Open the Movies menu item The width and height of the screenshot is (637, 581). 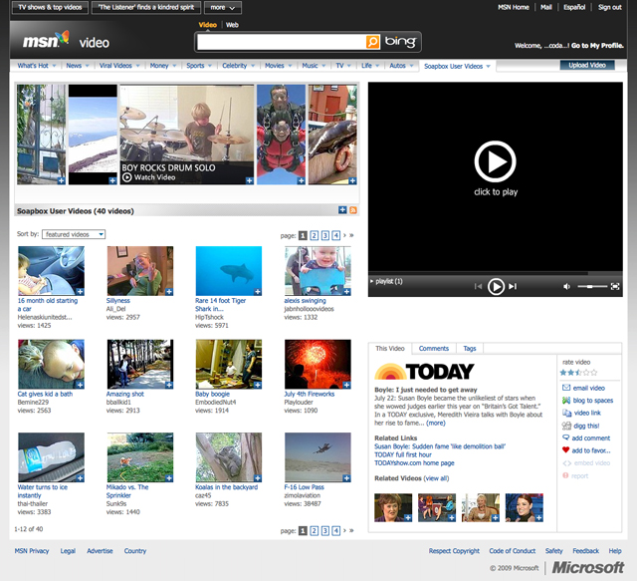pos(275,66)
